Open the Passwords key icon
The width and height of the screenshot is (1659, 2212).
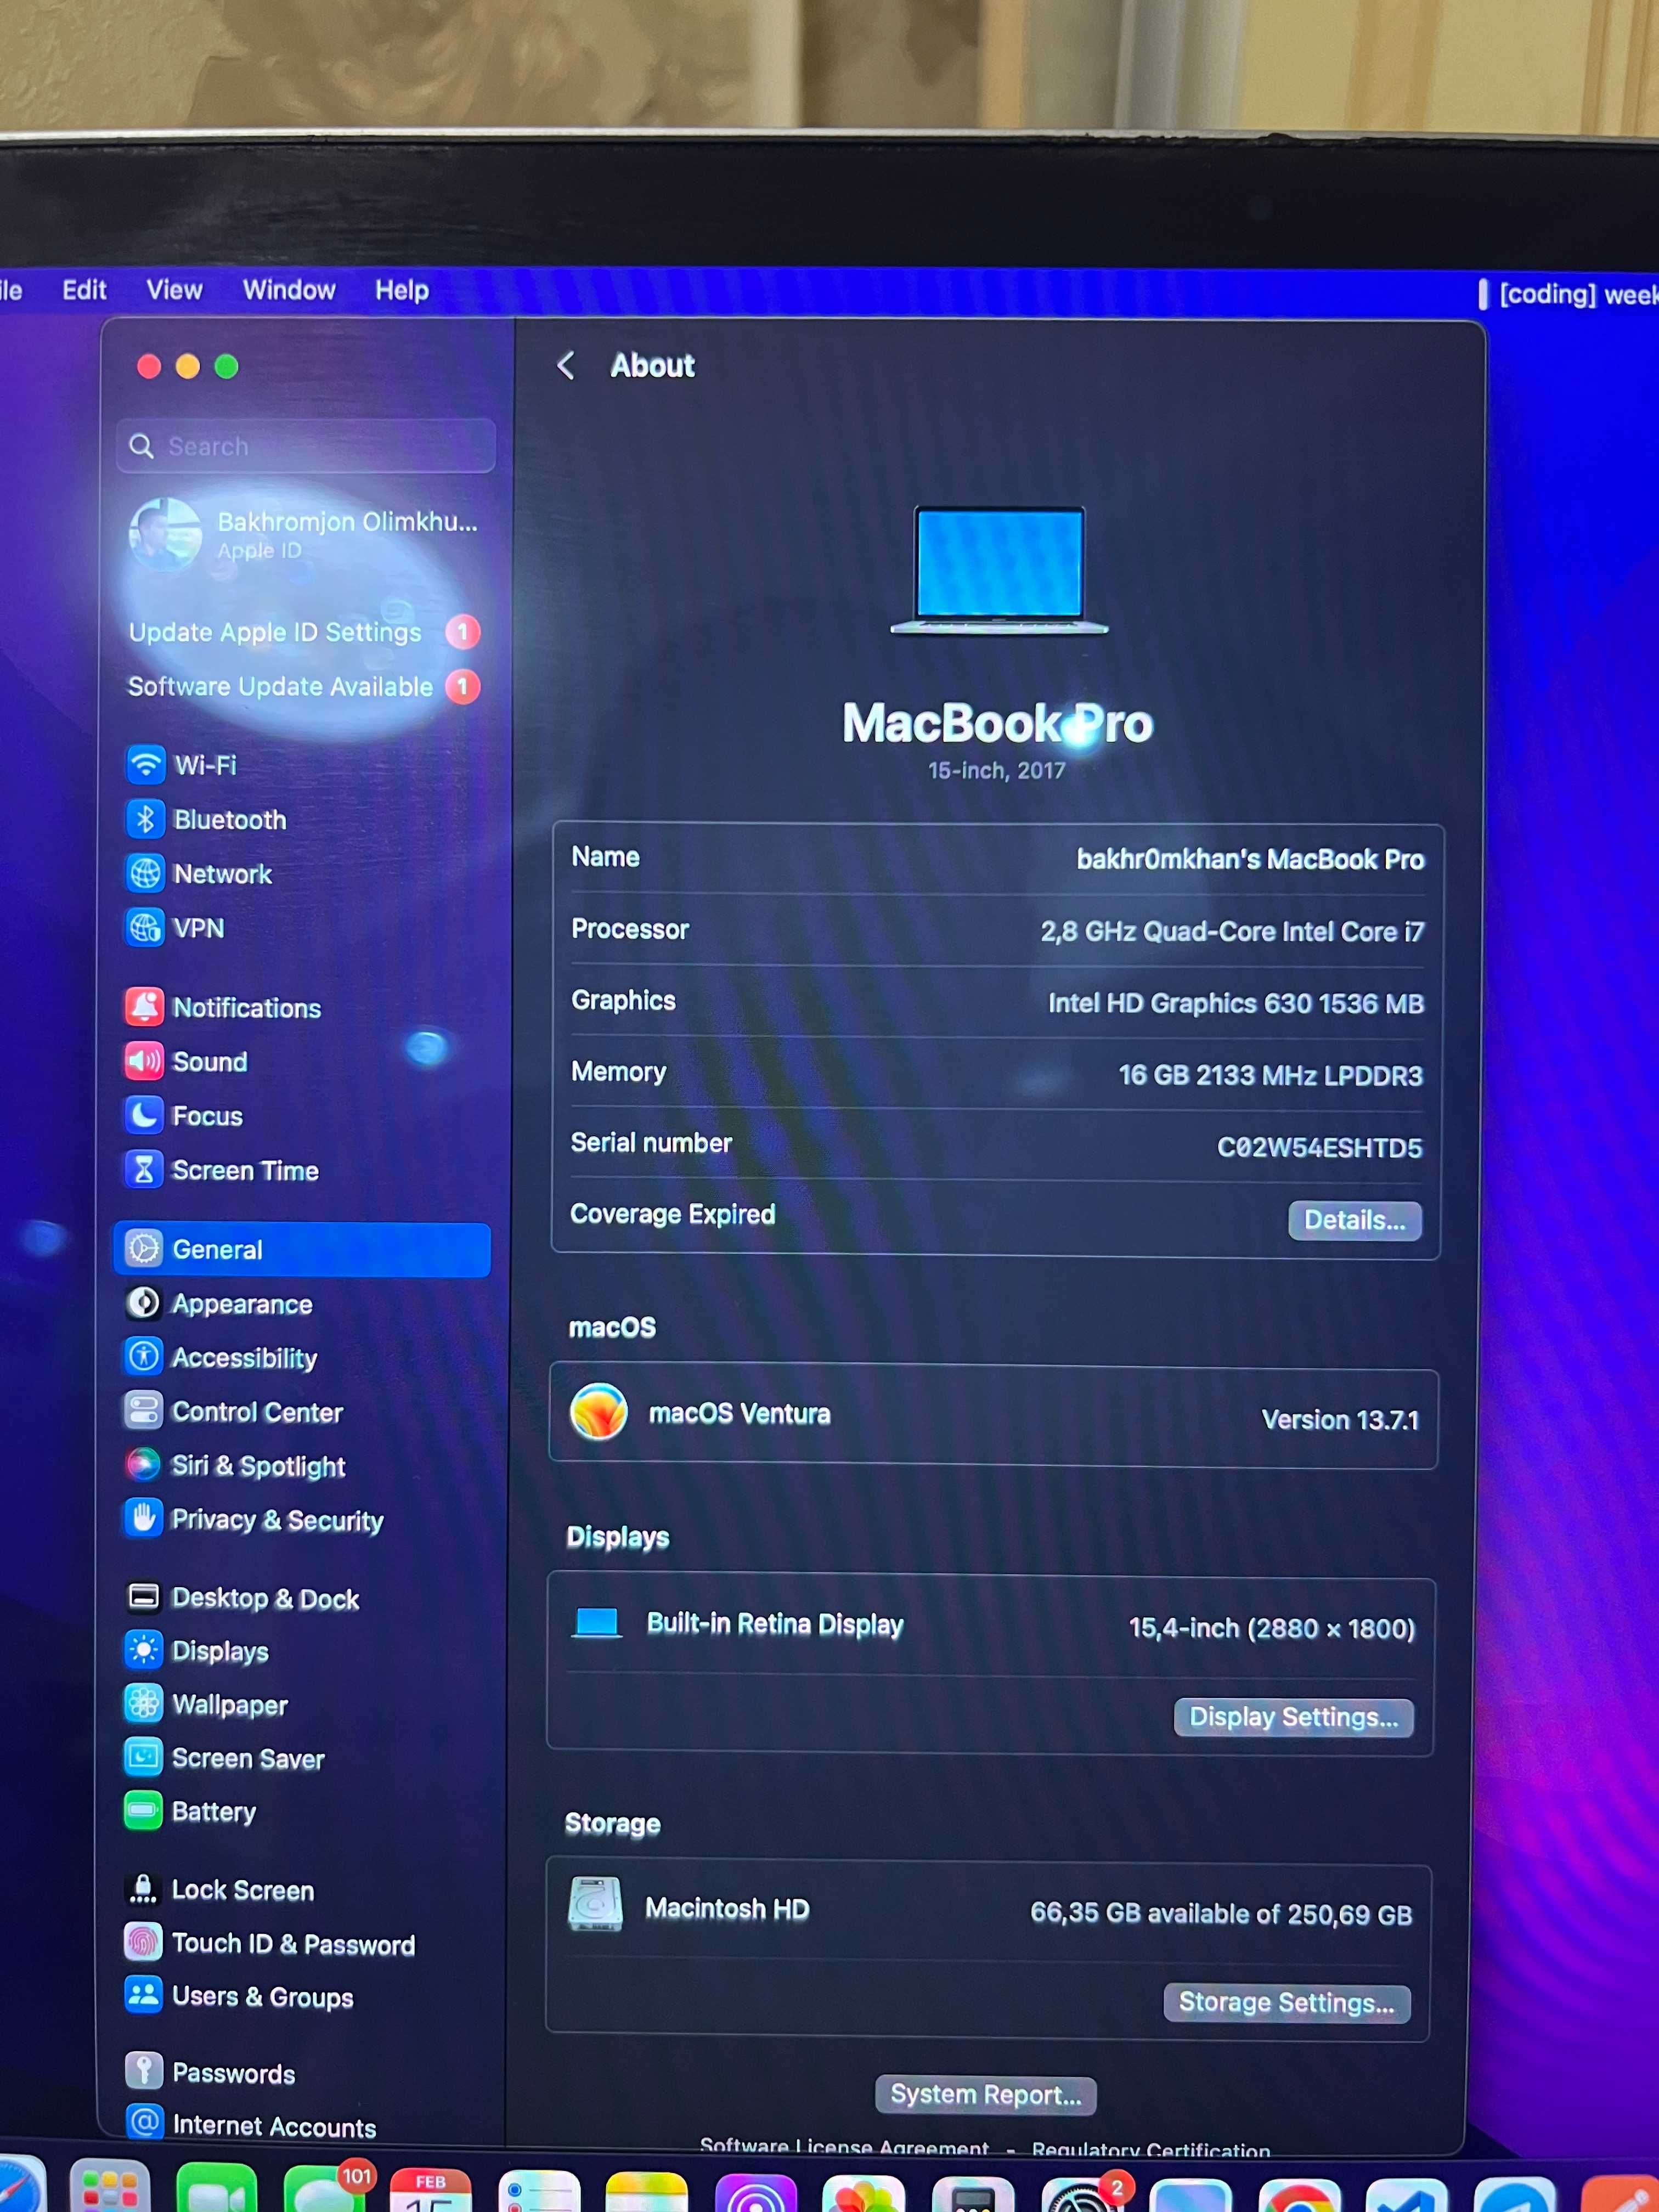(144, 2071)
